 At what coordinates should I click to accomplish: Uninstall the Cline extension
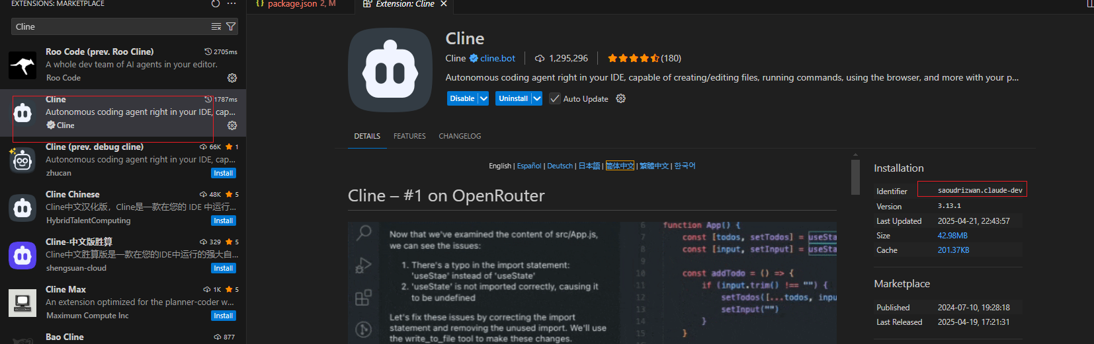513,98
